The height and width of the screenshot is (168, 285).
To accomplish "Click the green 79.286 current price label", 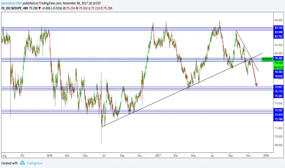I will tap(279, 63).
